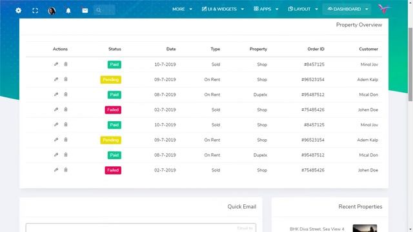Click the Property column header
This screenshot has height=232, width=413.
click(258, 49)
